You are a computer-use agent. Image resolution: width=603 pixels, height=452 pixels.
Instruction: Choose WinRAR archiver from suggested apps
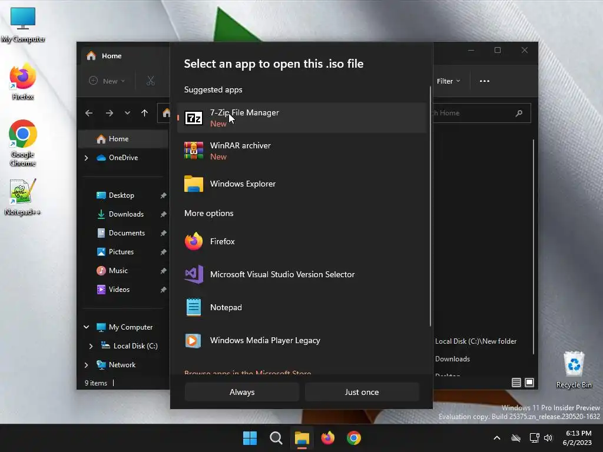302,151
